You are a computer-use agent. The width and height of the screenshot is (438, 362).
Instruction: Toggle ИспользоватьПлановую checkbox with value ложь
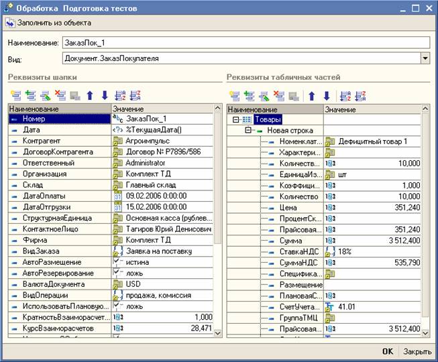point(117,306)
